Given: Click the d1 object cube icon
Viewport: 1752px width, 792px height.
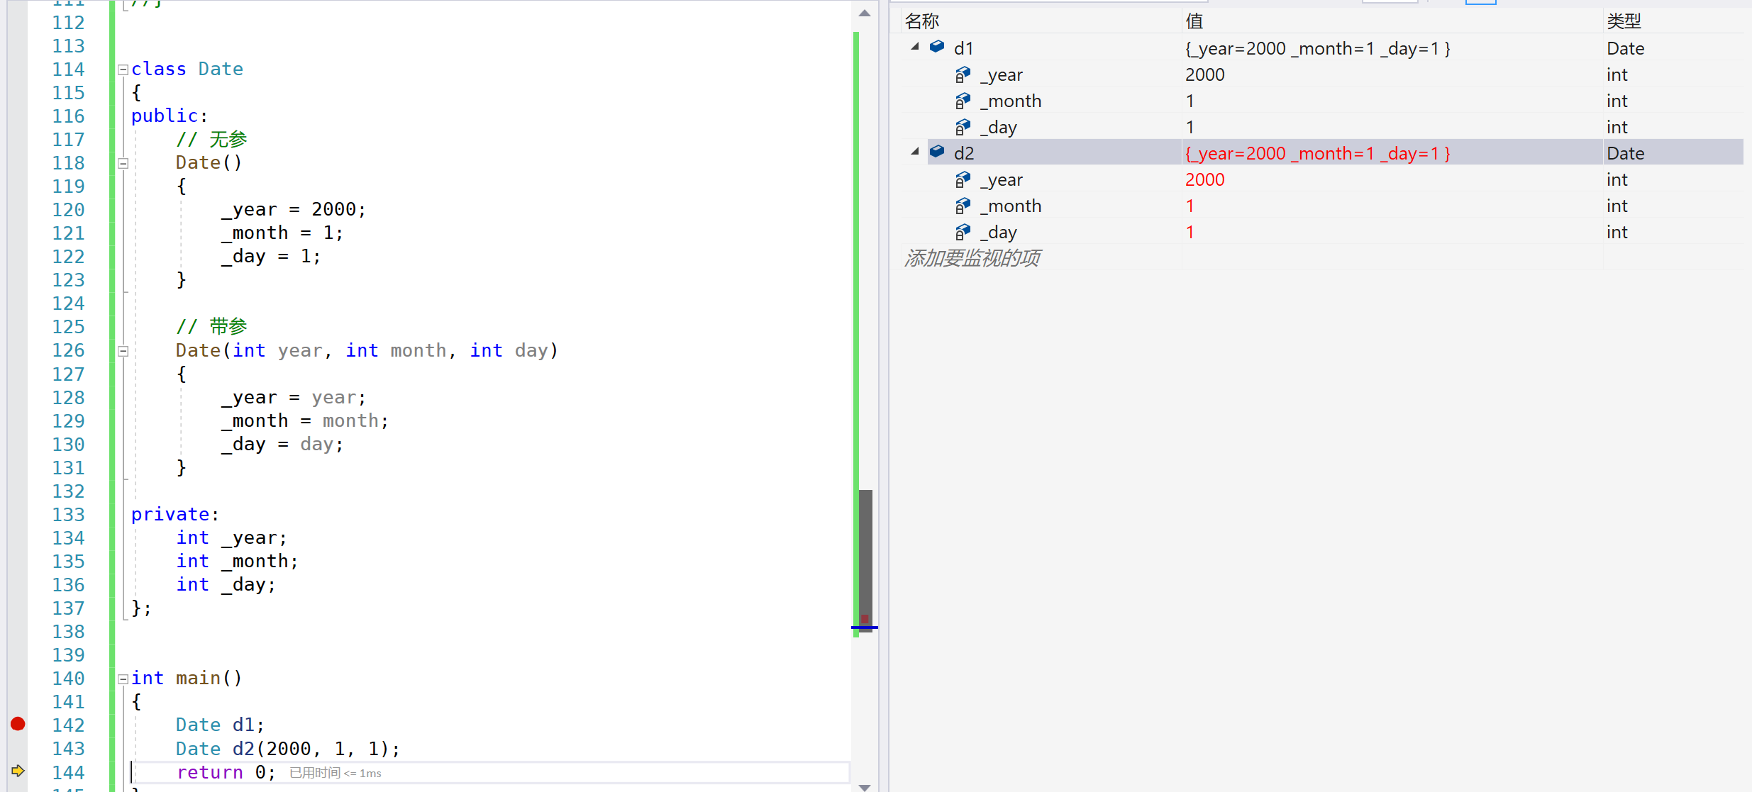Looking at the screenshot, I should [x=937, y=47].
